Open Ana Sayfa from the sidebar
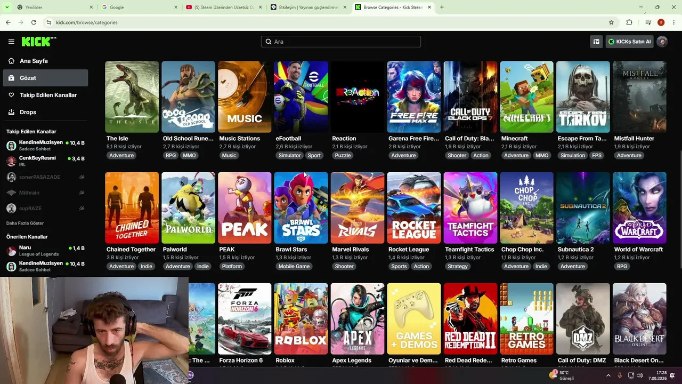Image resolution: width=682 pixels, height=384 pixels. pyautogui.click(x=45, y=61)
